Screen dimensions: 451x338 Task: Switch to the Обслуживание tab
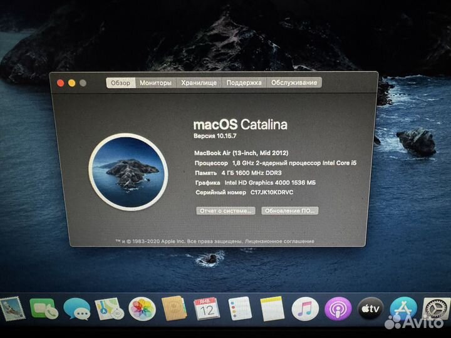(294, 83)
